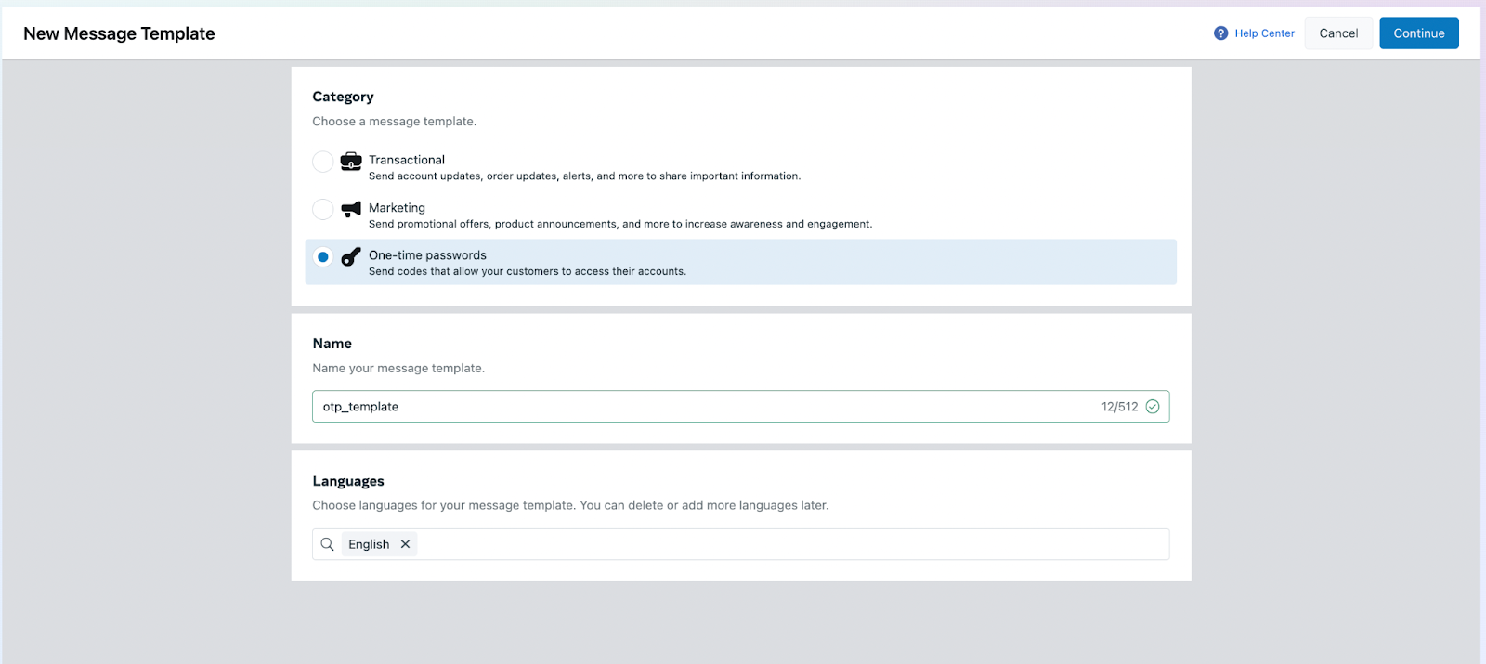This screenshot has height=664, width=1486.
Task: Click the Transactional briefcase icon
Action: click(x=351, y=162)
